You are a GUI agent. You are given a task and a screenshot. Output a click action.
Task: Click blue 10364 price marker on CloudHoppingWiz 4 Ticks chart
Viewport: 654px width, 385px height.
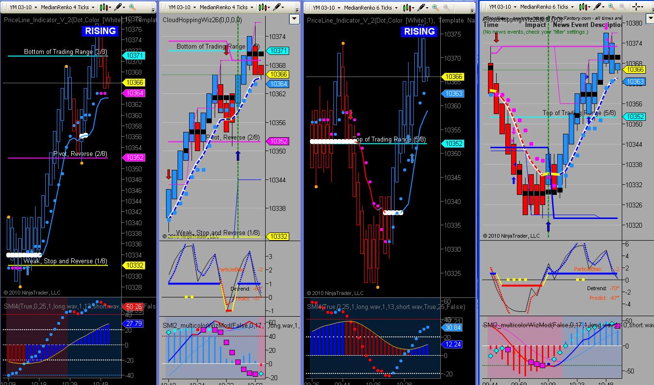278,84
